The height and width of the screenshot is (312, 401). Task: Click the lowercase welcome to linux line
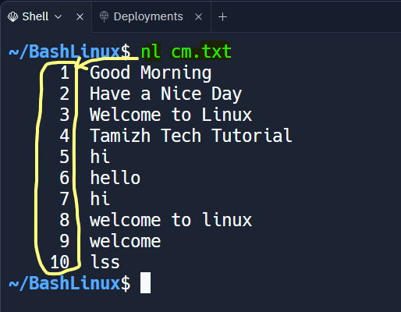(x=171, y=220)
